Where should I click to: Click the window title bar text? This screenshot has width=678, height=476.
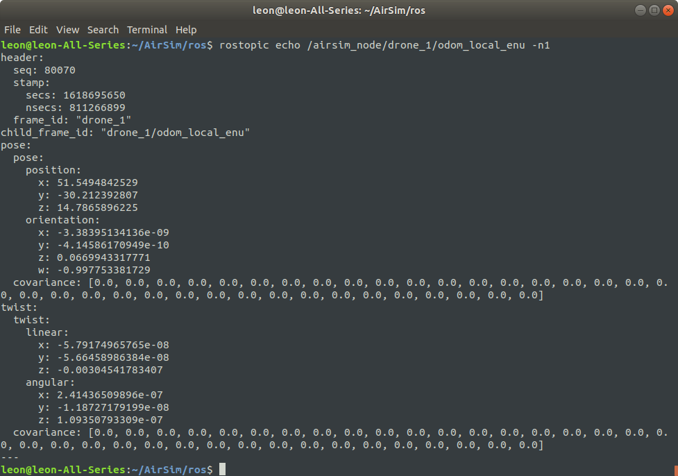click(x=339, y=10)
